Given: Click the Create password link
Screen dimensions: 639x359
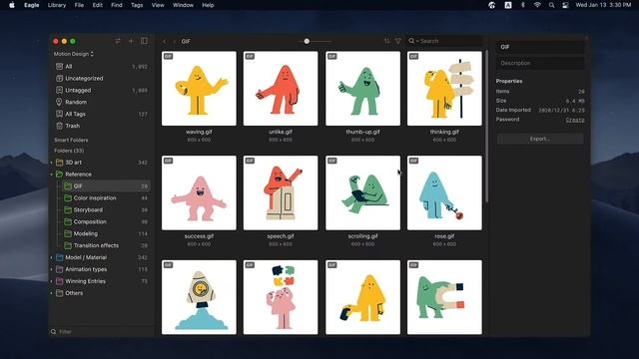Looking at the screenshot, I should tap(575, 120).
